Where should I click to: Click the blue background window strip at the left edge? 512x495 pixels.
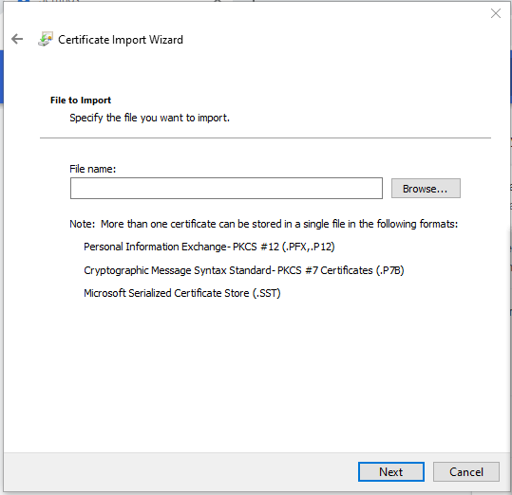[x=1, y=77]
